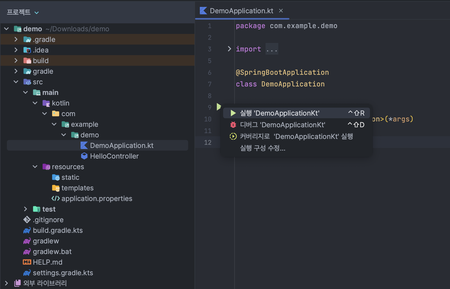The image size is (450, 289).
Task: Unfold the collapsed import block
Action: tap(230, 49)
